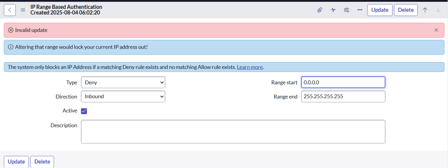Click the top Update button

(x=380, y=10)
